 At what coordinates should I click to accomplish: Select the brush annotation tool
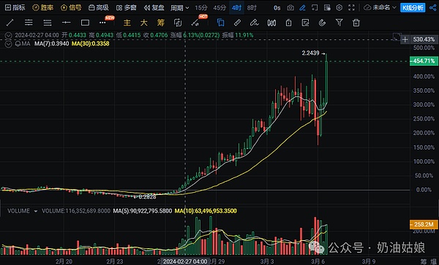[x=254, y=23]
